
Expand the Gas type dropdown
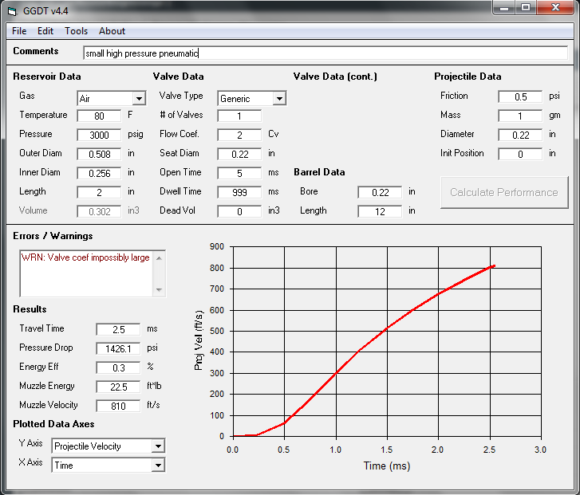(139, 99)
